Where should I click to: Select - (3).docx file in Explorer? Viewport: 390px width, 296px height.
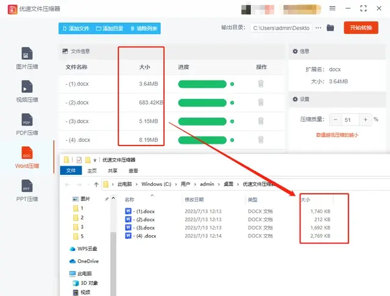tap(140, 228)
